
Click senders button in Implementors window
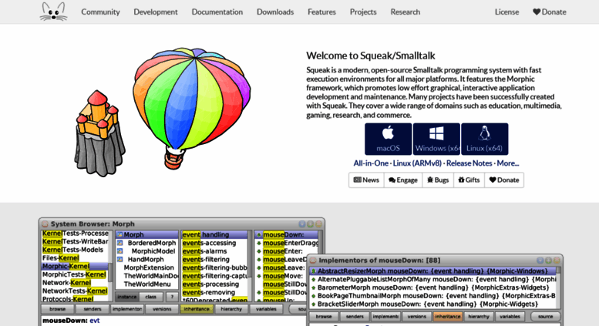[355, 317]
